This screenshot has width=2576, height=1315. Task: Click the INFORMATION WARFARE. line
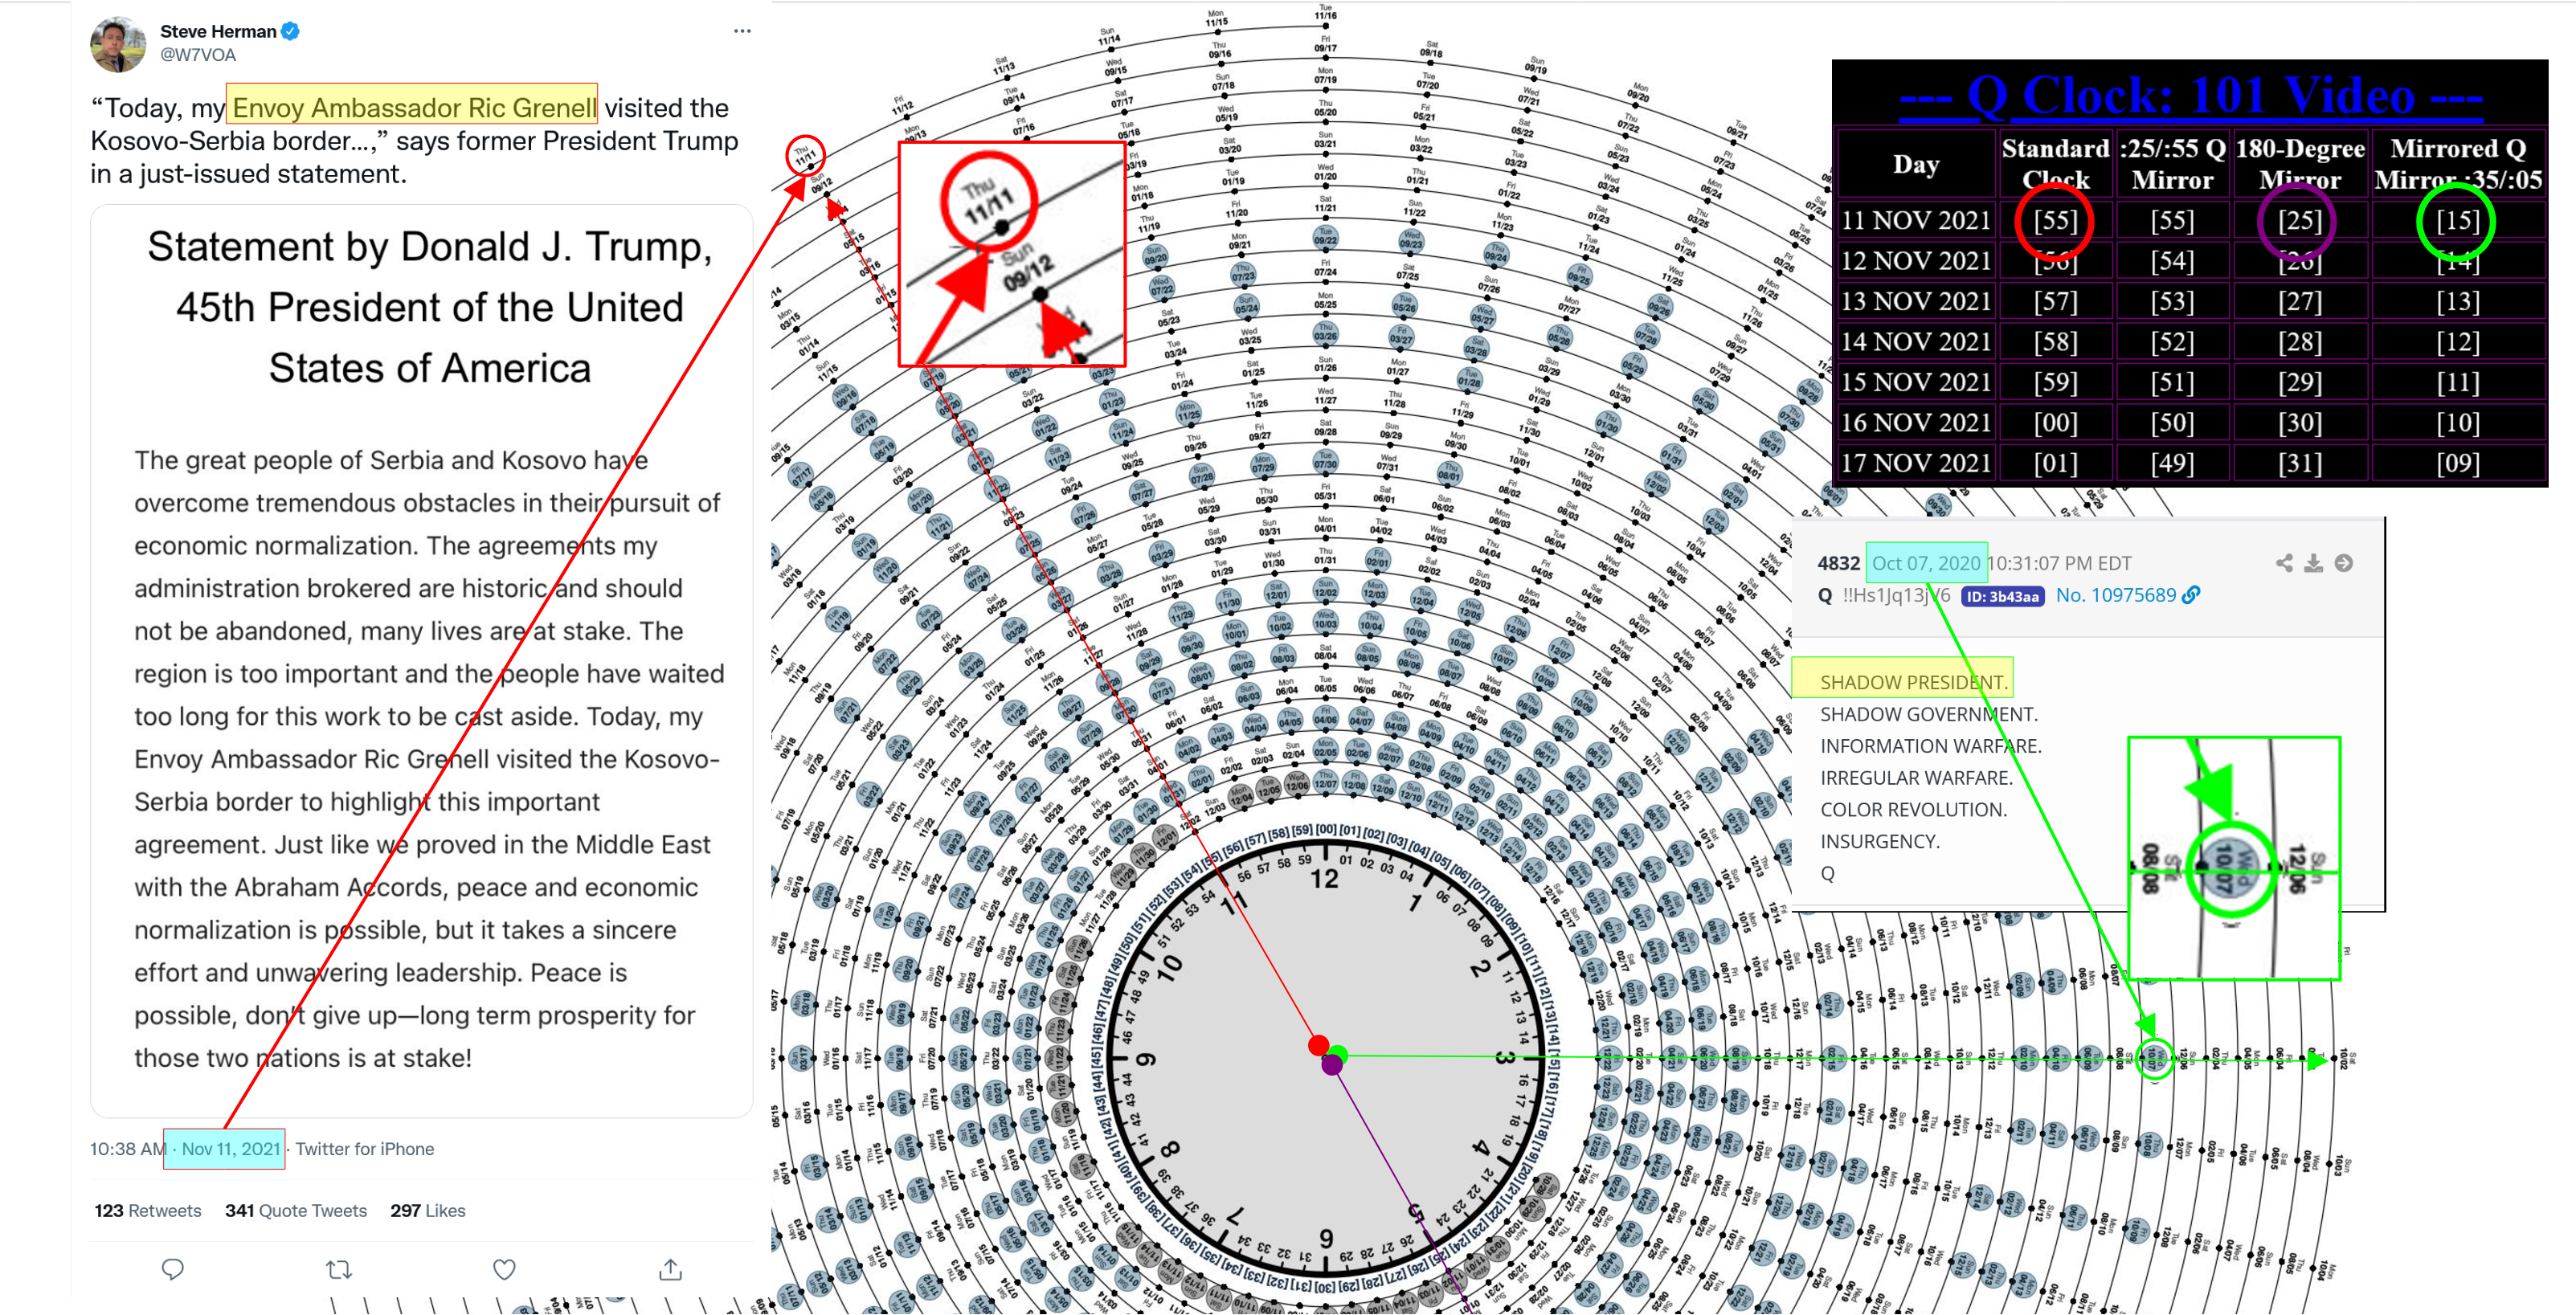tap(1930, 746)
